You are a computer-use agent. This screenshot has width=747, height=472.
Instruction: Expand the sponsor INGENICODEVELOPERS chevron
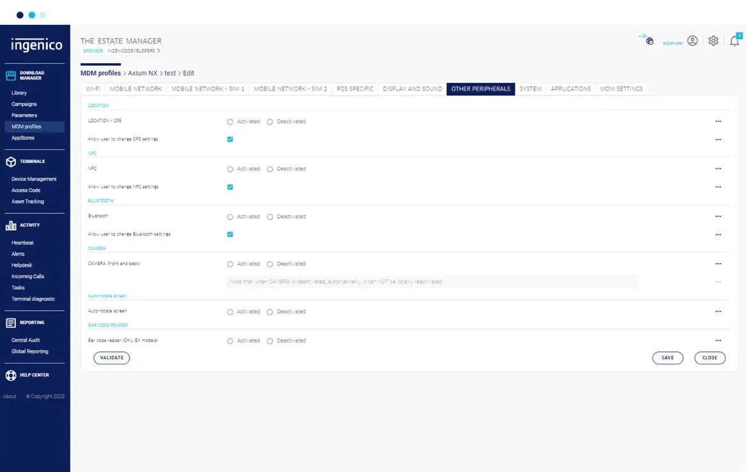pyautogui.click(x=158, y=50)
